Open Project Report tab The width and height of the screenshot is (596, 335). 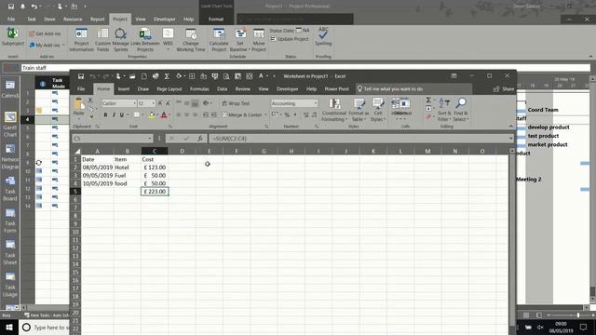[x=97, y=19]
